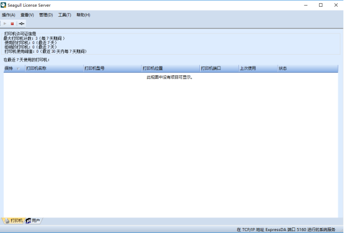Click the green Start service play icon
Viewport: 344px width, 233px height.
tap(5, 24)
